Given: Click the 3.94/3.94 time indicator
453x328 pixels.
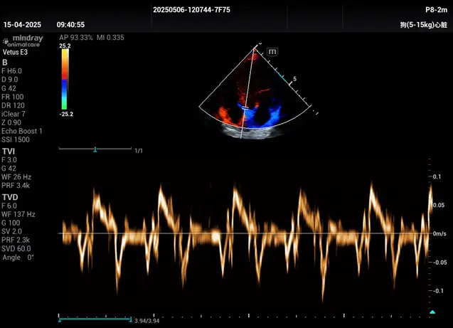Looking at the screenshot, I should [148, 320].
